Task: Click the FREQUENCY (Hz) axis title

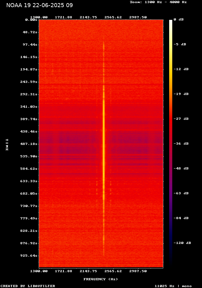Action: pyautogui.click(x=101, y=279)
